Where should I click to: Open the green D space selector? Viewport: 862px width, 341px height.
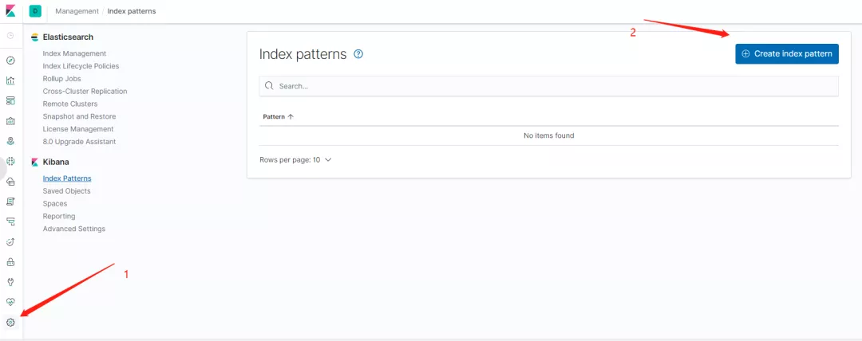coord(35,11)
